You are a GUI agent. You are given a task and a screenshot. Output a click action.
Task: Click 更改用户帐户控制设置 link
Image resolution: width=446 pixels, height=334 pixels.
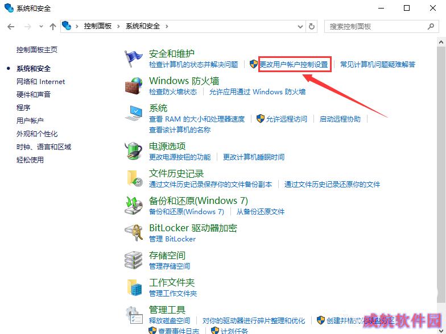pyautogui.click(x=294, y=65)
